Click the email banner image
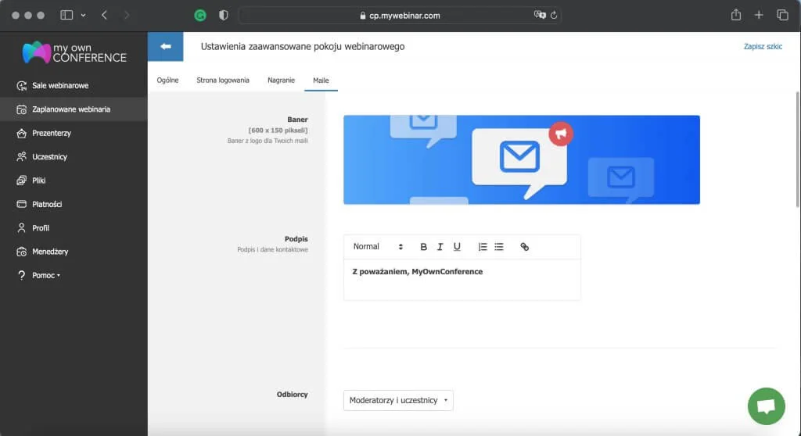Image resolution: width=801 pixels, height=436 pixels. pyautogui.click(x=522, y=160)
